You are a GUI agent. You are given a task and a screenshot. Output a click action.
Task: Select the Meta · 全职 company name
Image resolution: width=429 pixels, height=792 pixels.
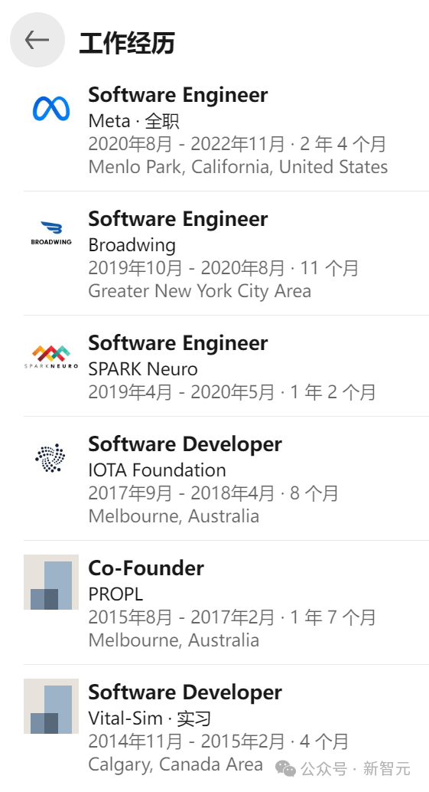click(x=134, y=121)
